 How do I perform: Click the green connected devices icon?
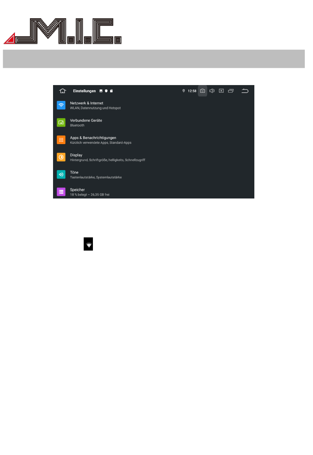click(61, 123)
